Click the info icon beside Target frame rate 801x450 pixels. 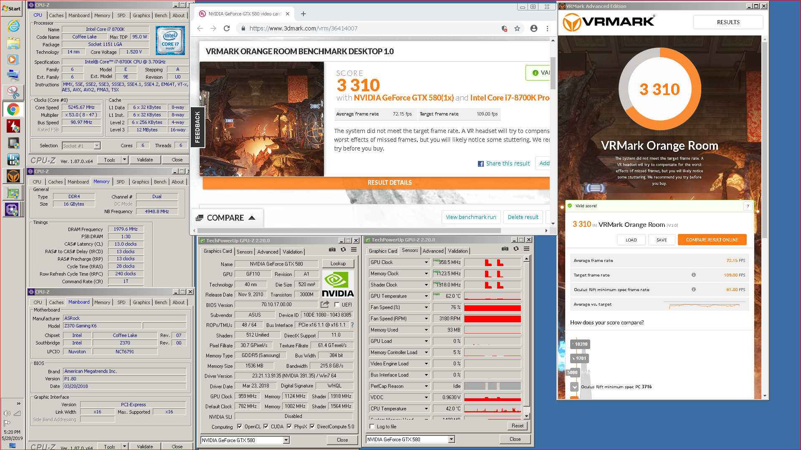tap(693, 275)
